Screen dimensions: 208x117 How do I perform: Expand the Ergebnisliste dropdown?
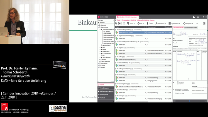point(175,24)
